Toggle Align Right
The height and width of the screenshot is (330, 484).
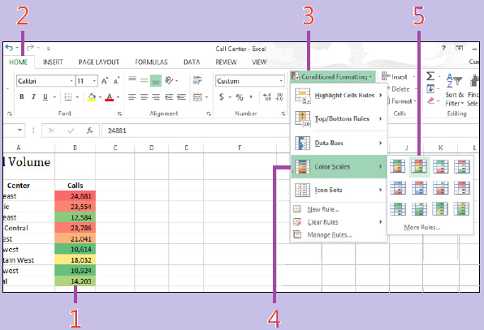156,97
